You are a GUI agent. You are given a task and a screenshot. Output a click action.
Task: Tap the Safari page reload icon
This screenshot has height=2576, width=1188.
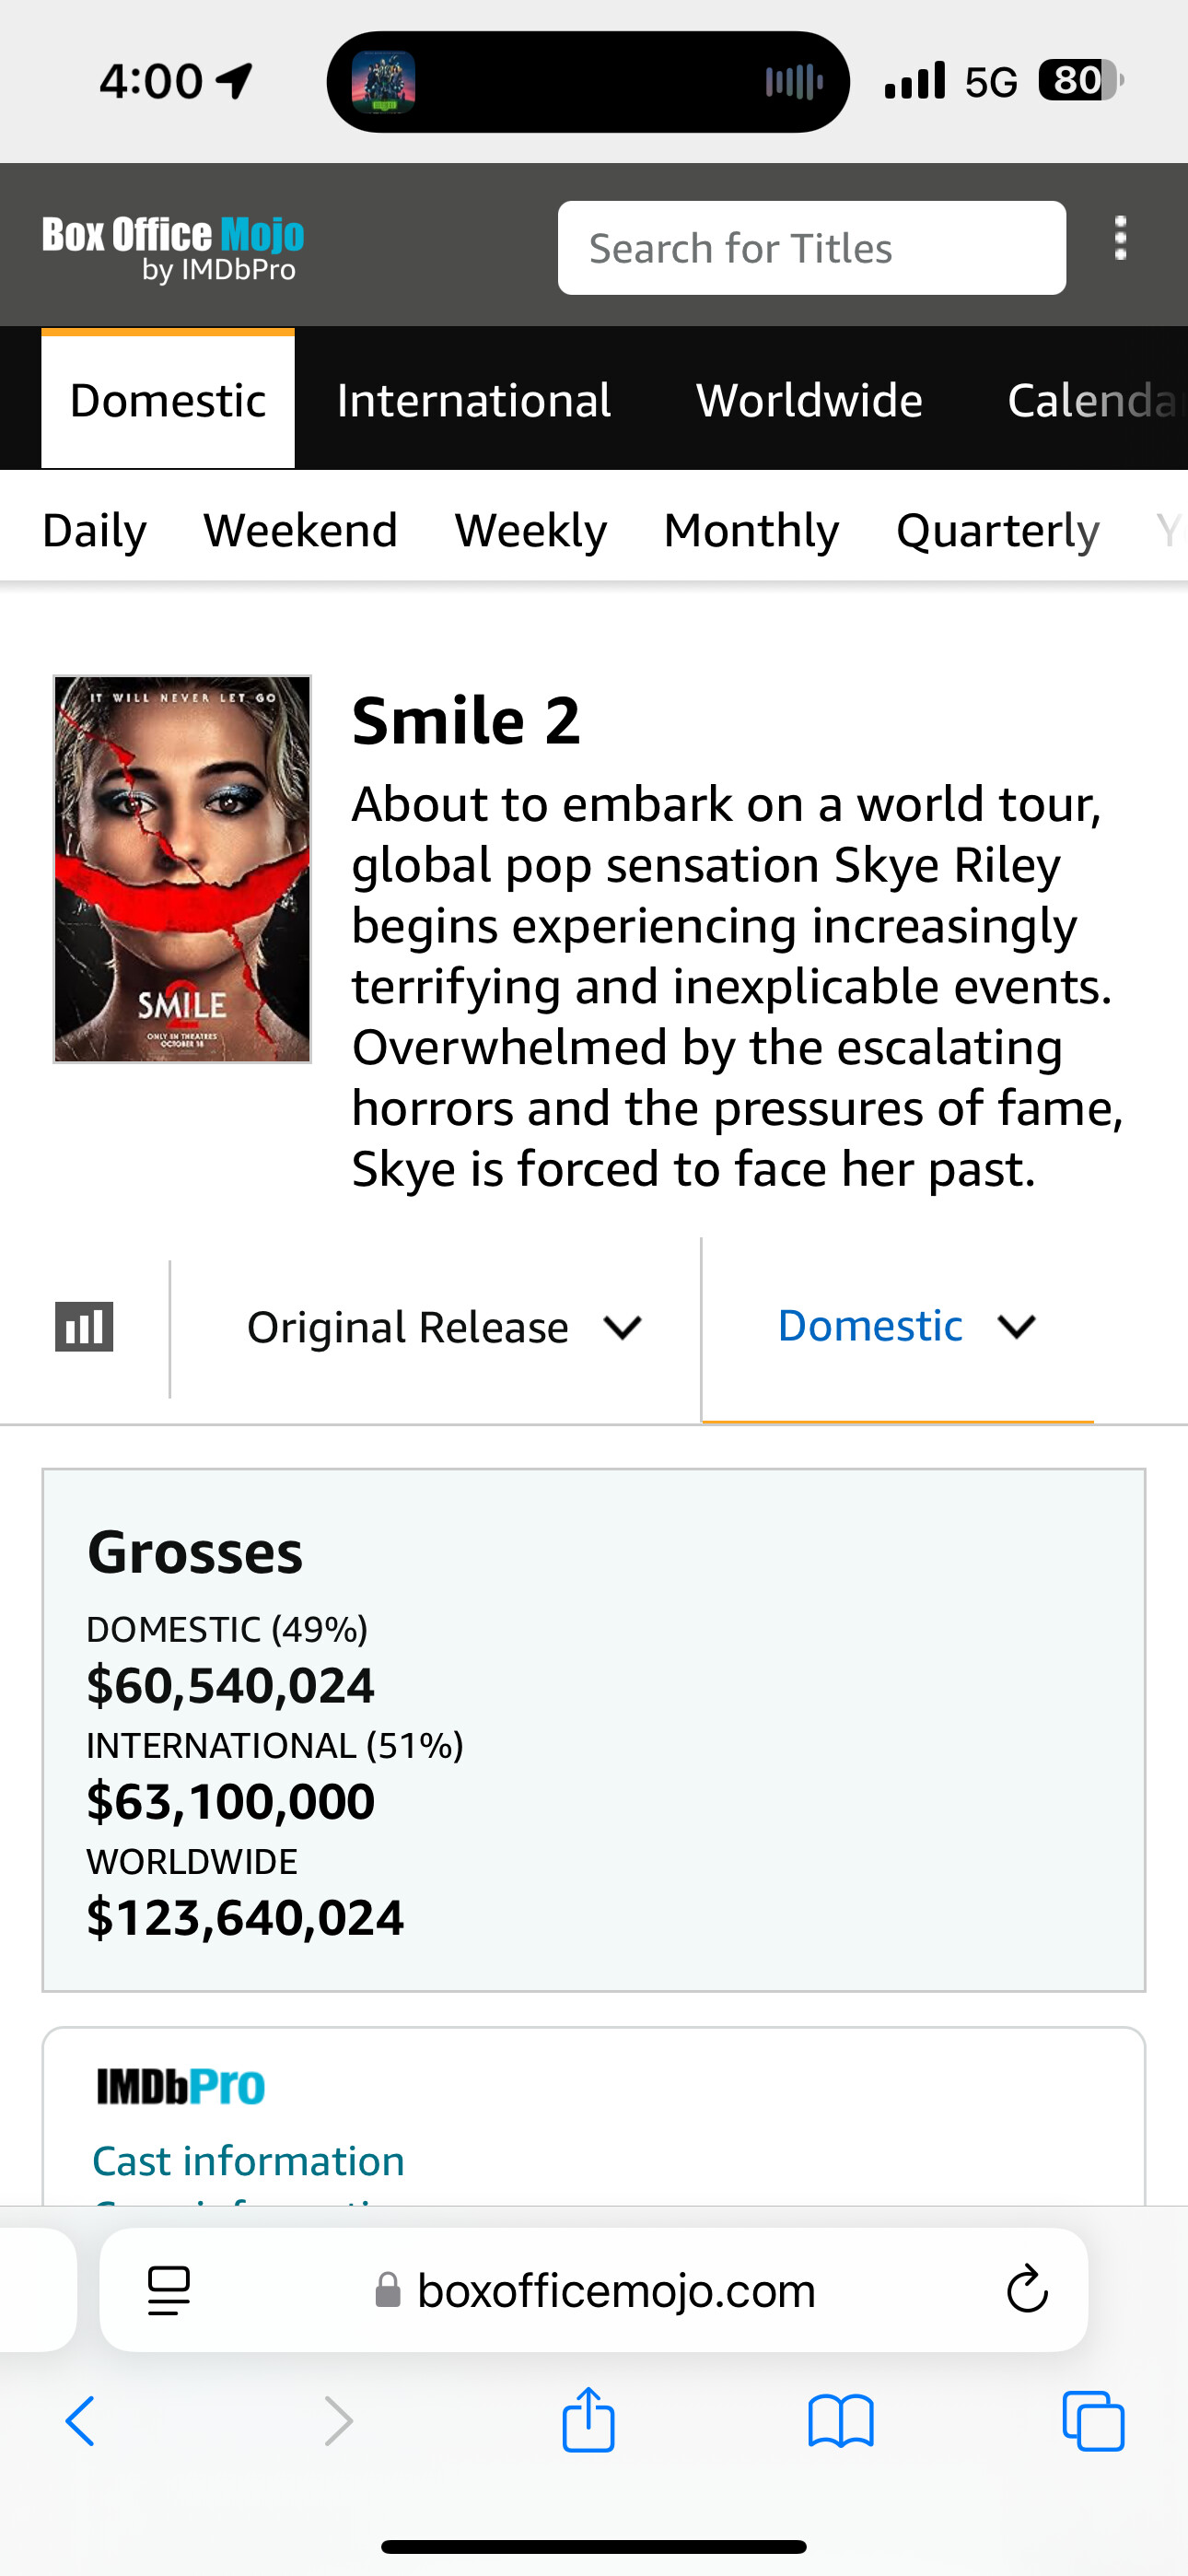[x=1026, y=2289]
